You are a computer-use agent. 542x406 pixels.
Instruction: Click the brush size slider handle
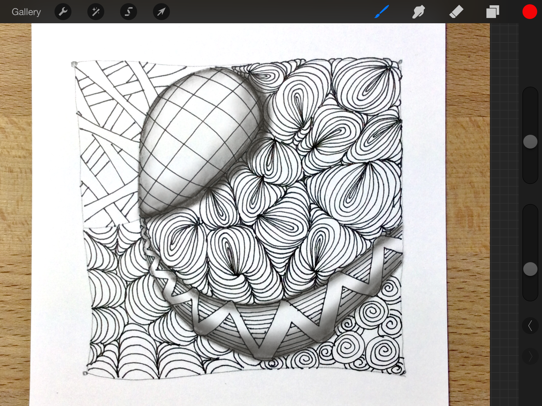[530, 142]
